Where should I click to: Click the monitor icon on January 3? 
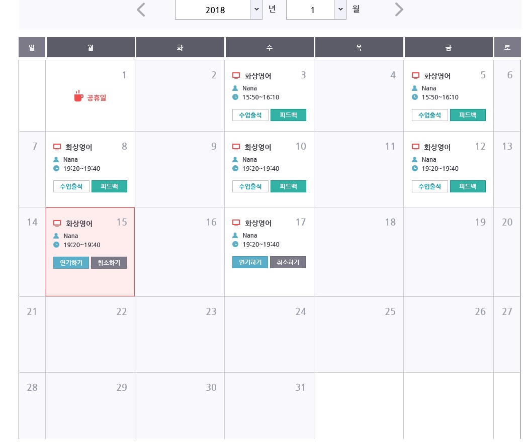236,76
